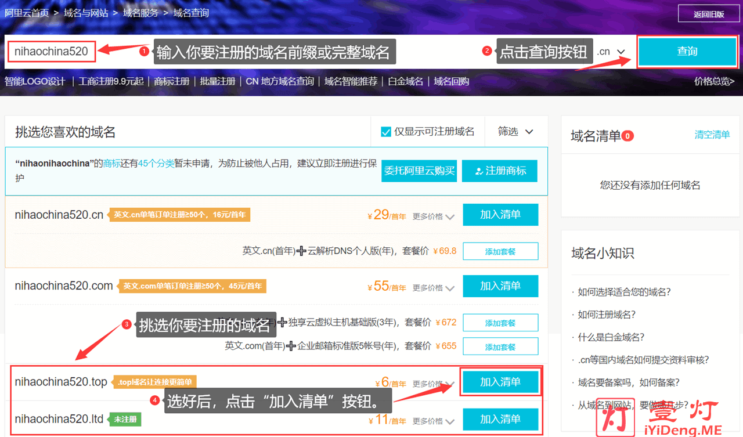Expand 更多价格 for nihaochina520.cn
The height and width of the screenshot is (437, 743).
433,216
